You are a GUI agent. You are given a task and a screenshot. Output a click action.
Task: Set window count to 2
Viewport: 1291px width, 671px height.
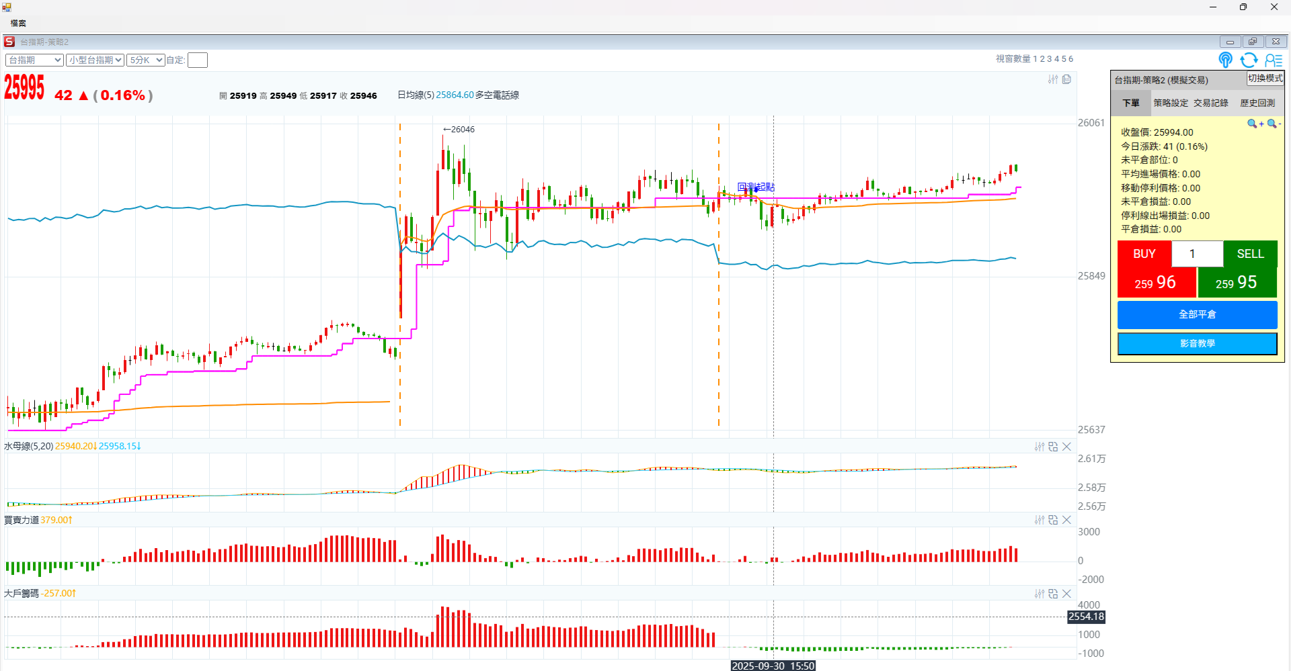(x=1042, y=59)
